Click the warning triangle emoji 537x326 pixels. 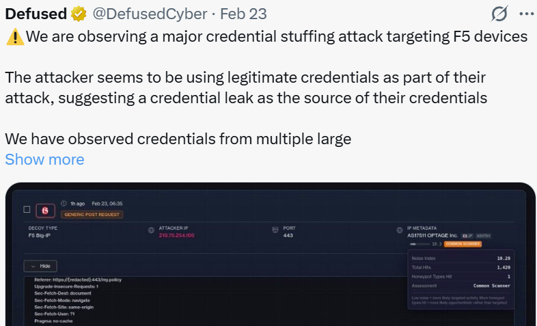[14, 38]
